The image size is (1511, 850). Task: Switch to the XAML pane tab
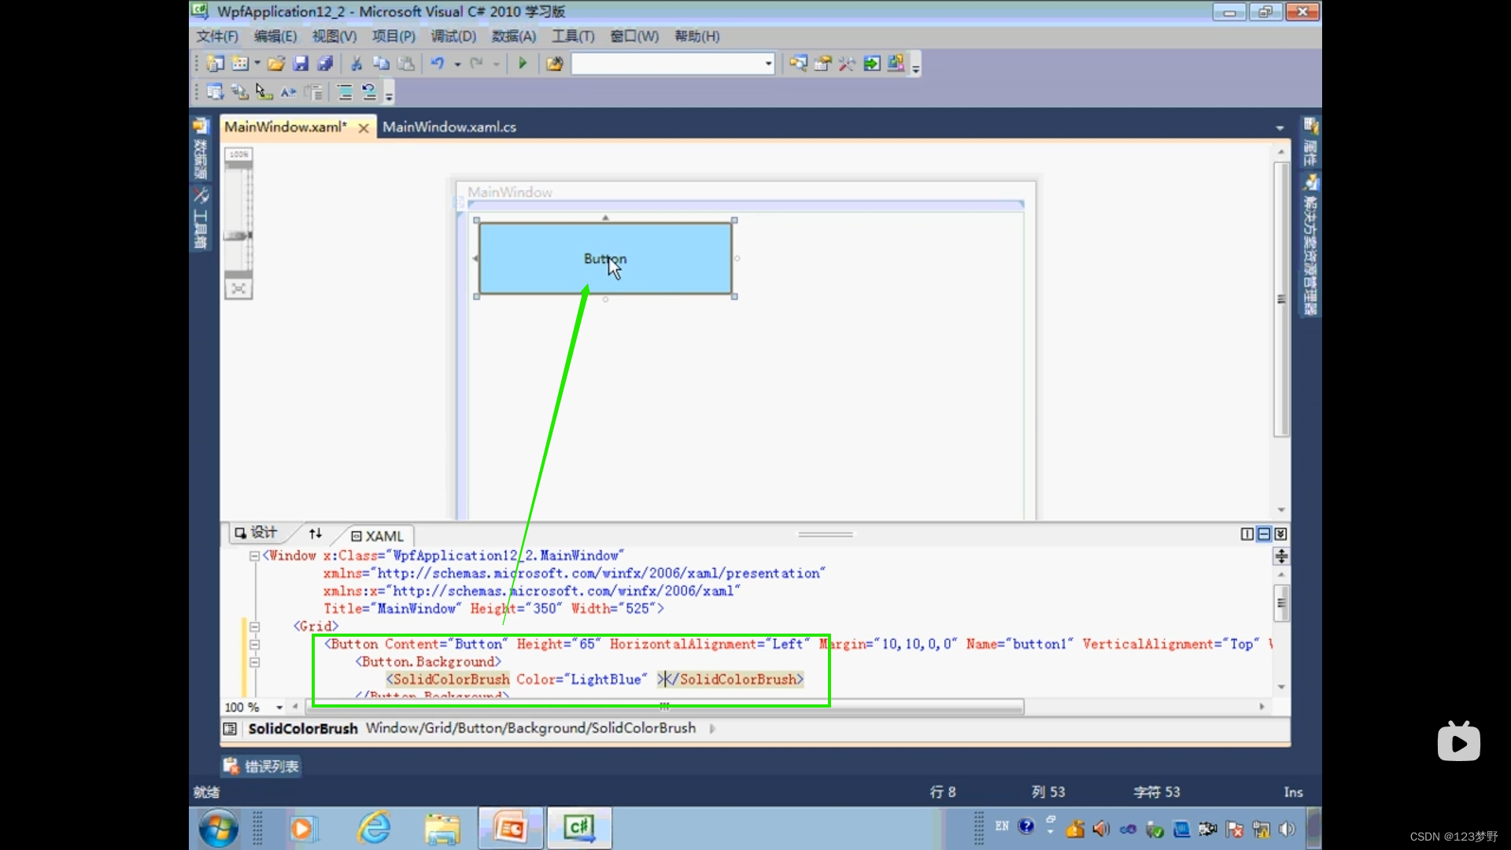[377, 536]
